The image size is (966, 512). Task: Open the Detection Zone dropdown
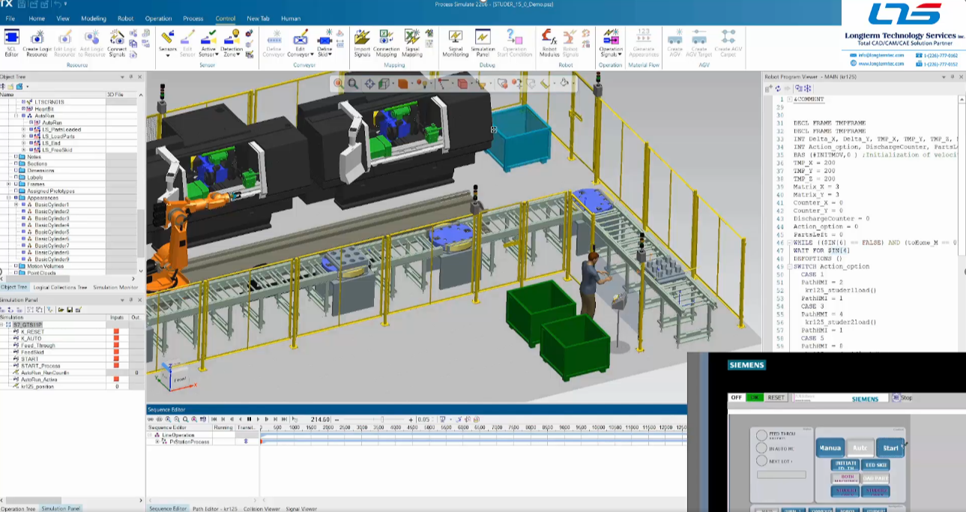click(238, 53)
